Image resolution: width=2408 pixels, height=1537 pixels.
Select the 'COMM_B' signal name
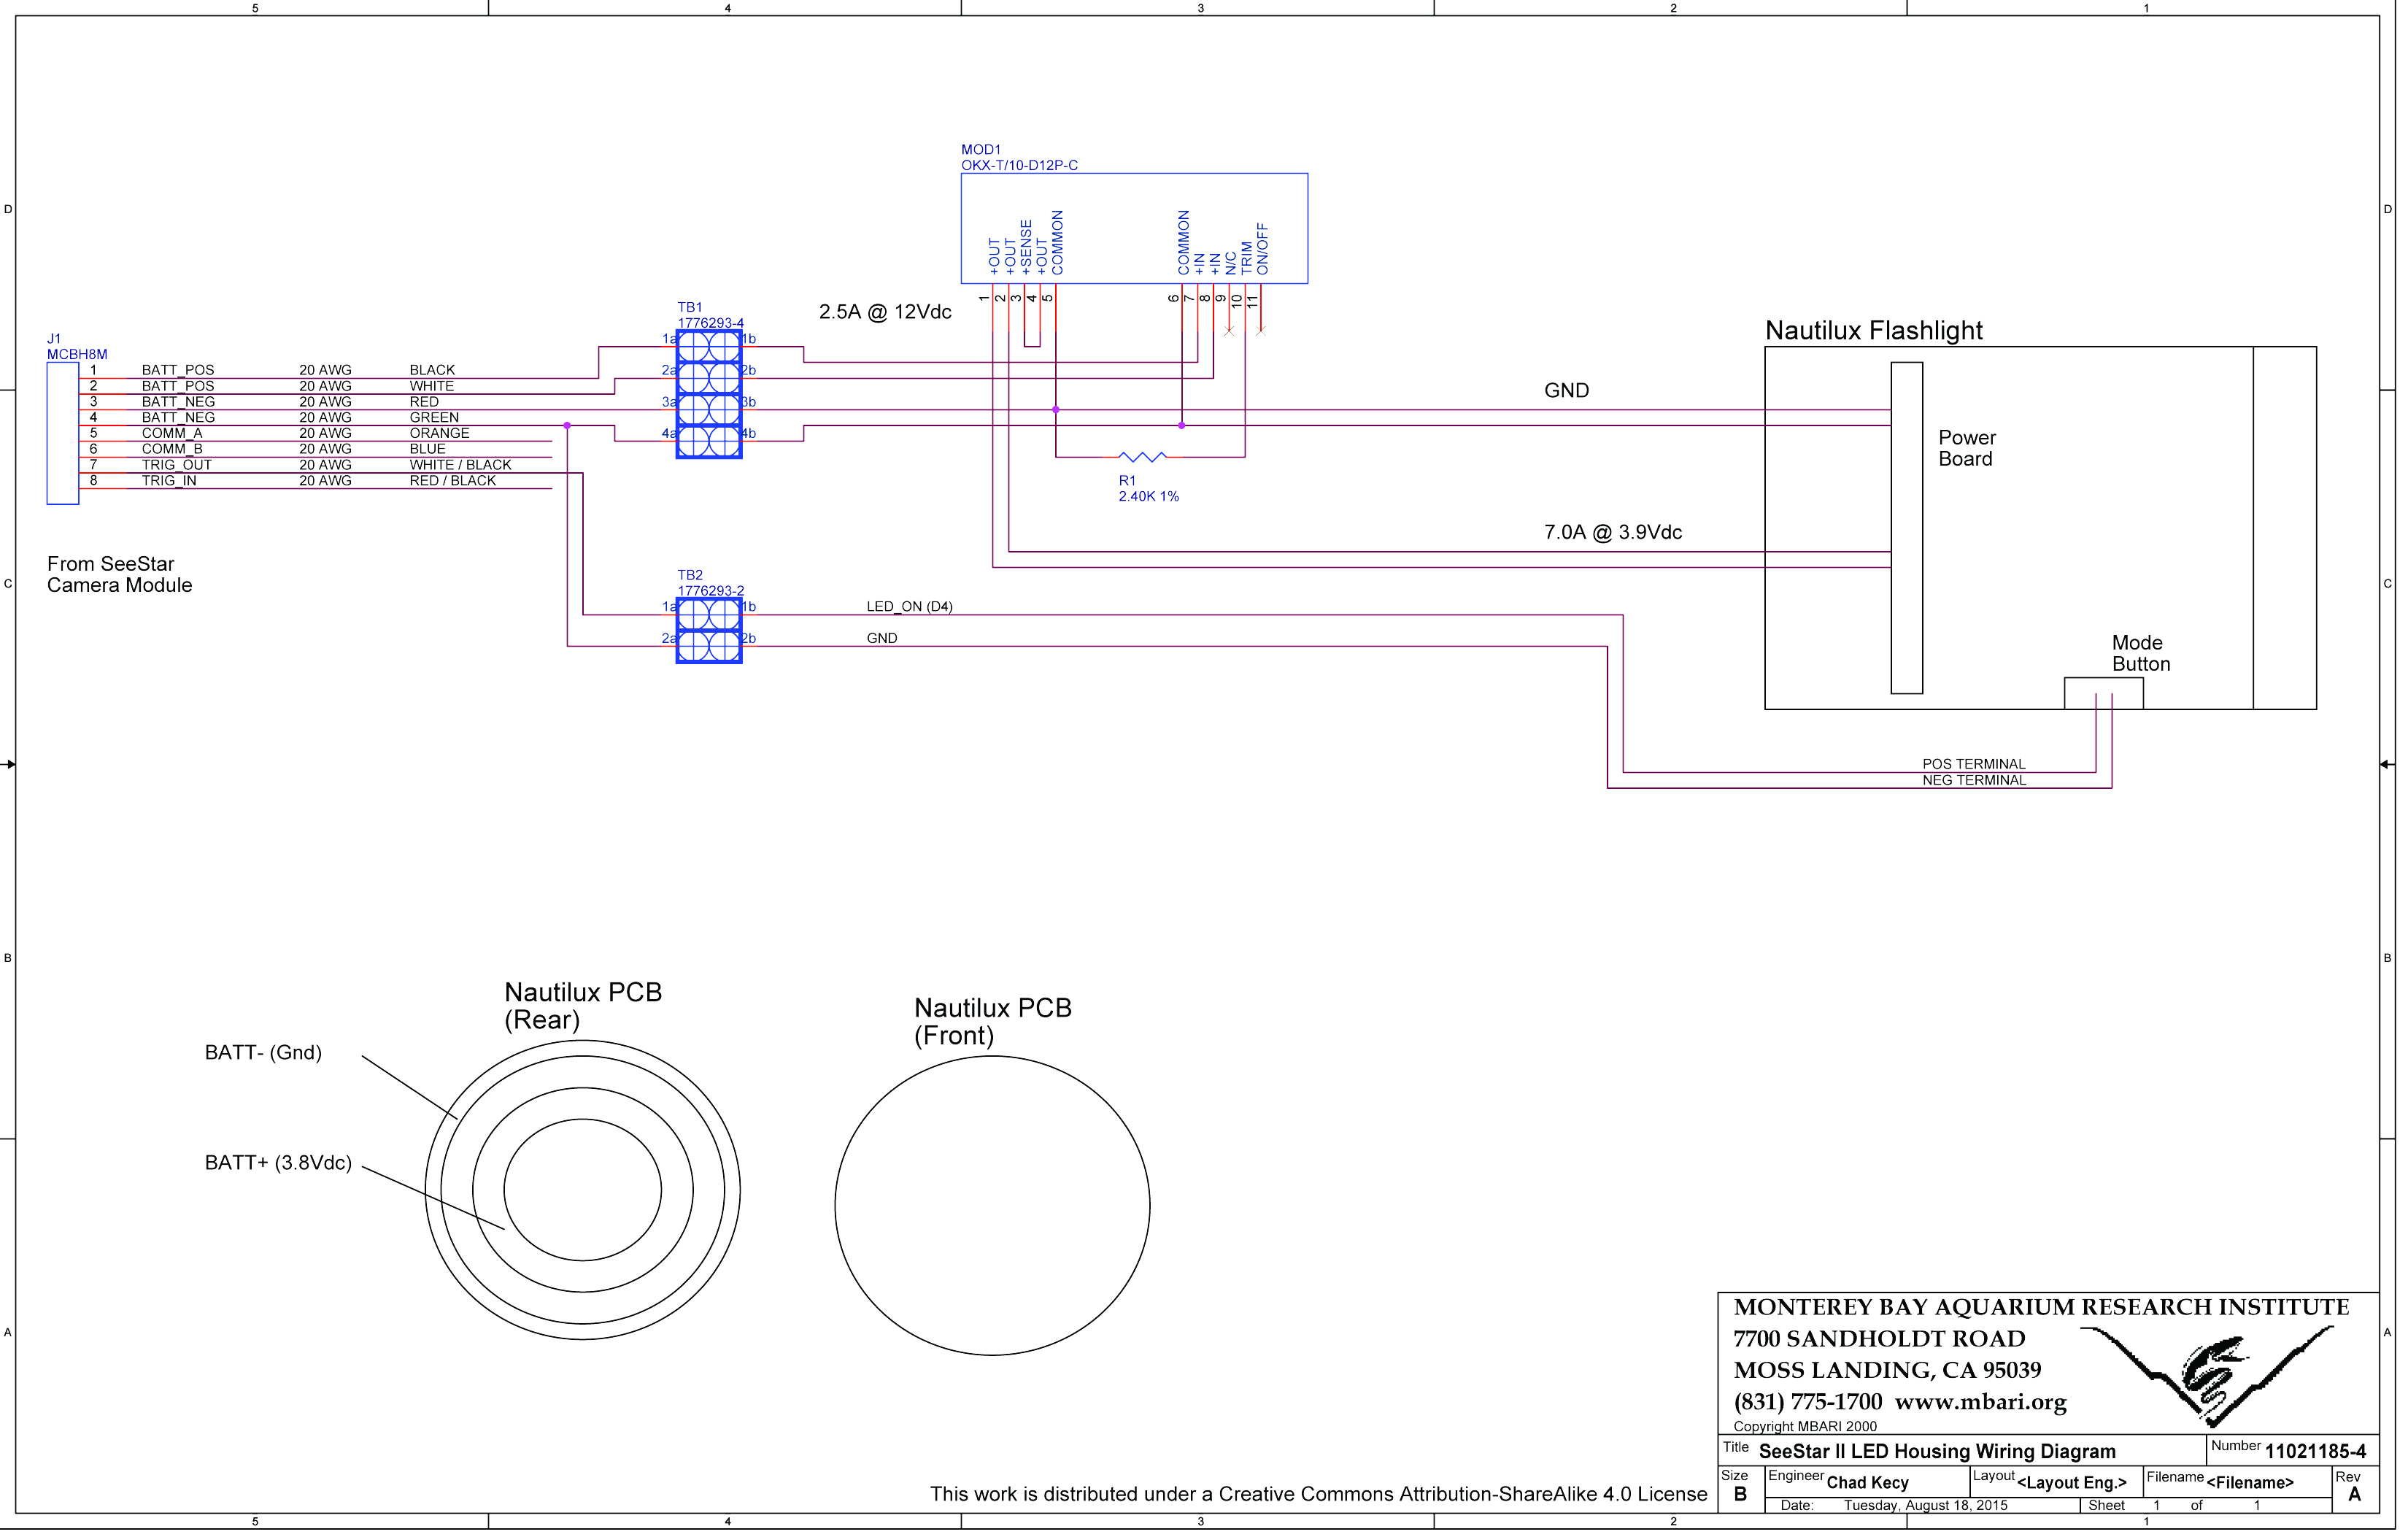(x=172, y=449)
